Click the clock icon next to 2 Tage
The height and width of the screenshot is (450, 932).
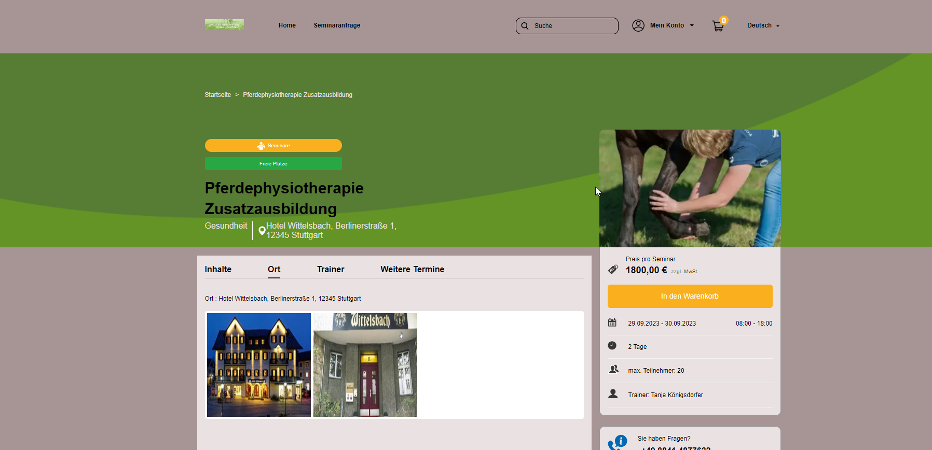[612, 346]
